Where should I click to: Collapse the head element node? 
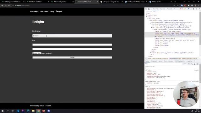147,15
